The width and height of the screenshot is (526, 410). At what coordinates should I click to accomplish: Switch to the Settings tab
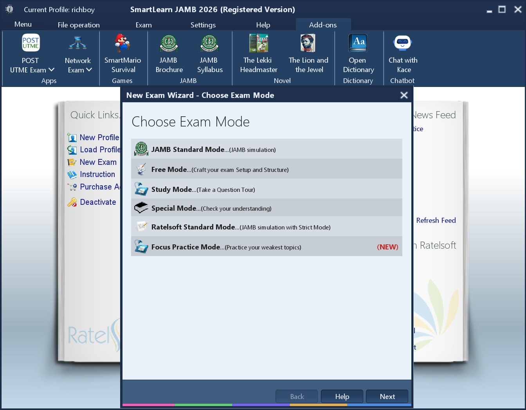[x=203, y=25]
